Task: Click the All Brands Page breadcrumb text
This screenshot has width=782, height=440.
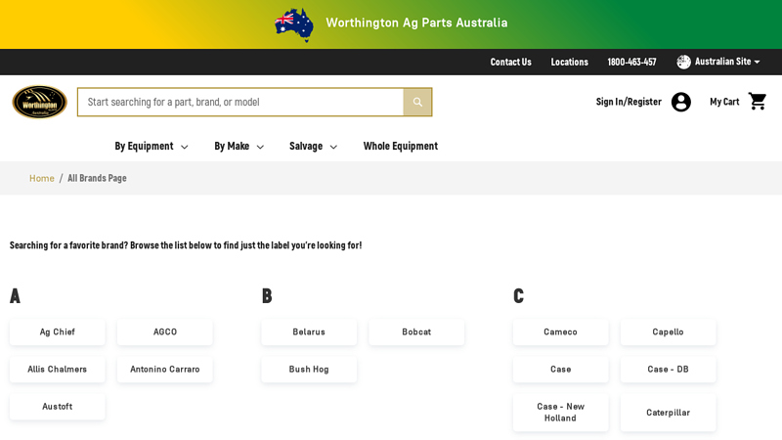Action: [97, 178]
